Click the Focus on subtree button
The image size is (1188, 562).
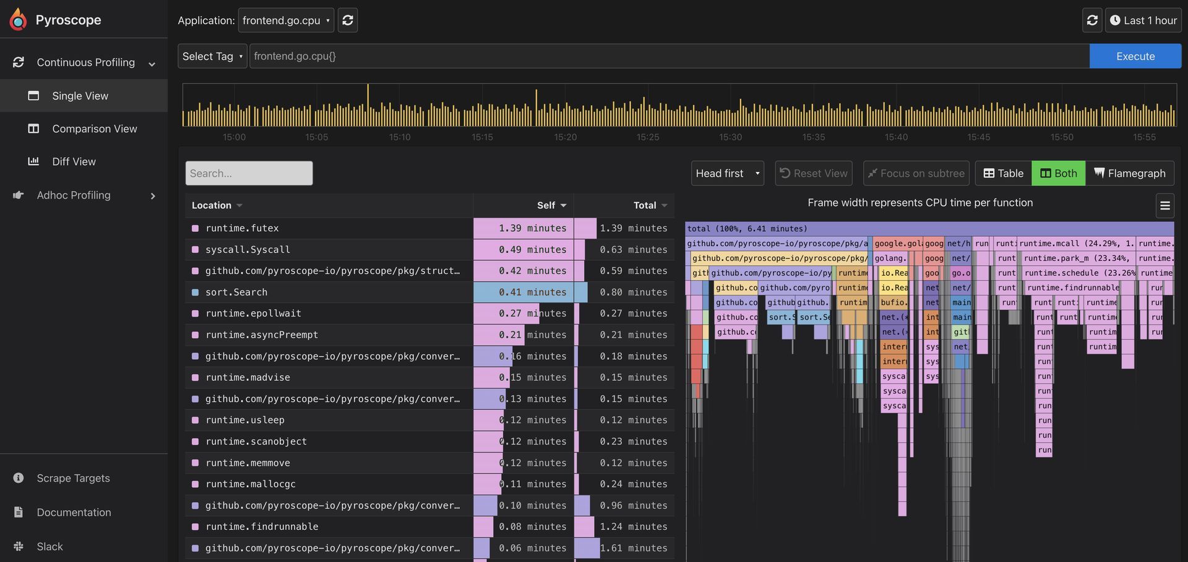(x=916, y=173)
